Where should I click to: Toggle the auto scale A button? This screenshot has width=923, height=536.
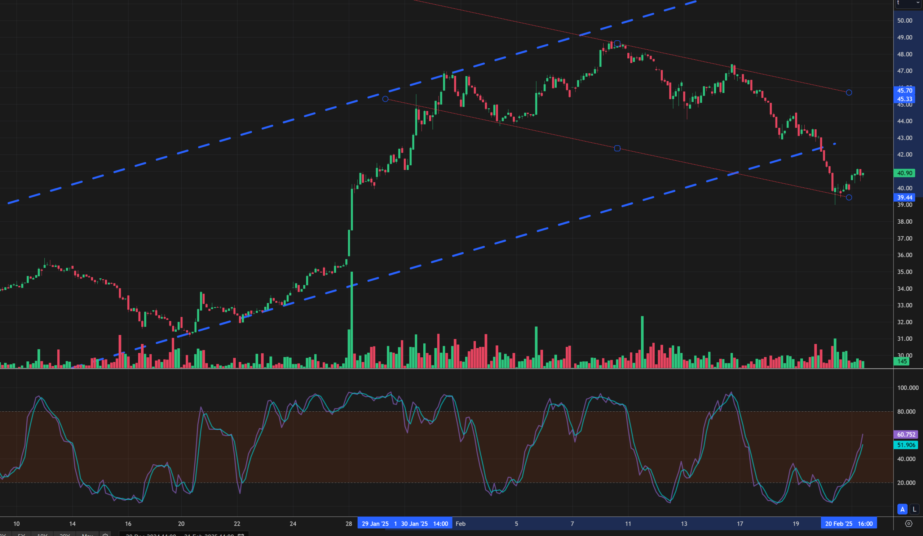pyautogui.click(x=902, y=509)
